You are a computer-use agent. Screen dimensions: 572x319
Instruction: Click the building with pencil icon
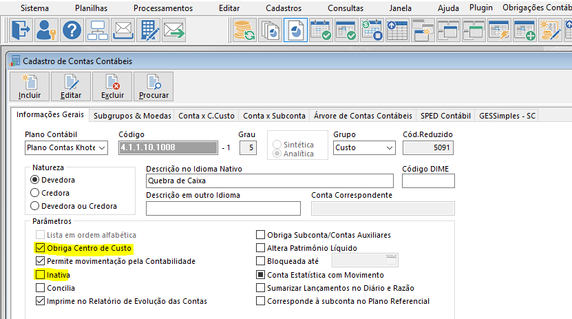click(x=149, y=30)
